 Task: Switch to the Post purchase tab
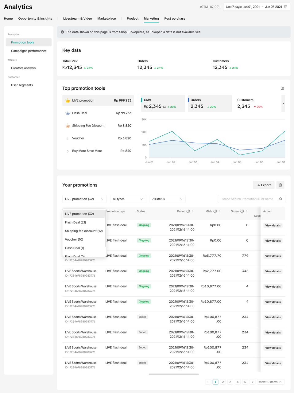pyautogui.click(x=175, y=18)
